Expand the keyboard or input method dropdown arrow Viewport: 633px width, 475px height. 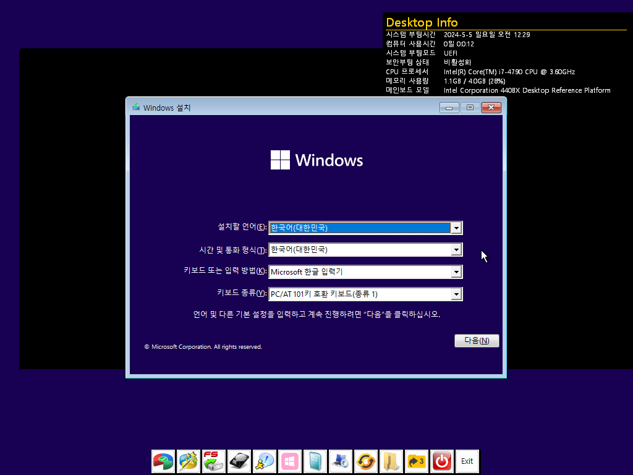(x=456, y=272)
